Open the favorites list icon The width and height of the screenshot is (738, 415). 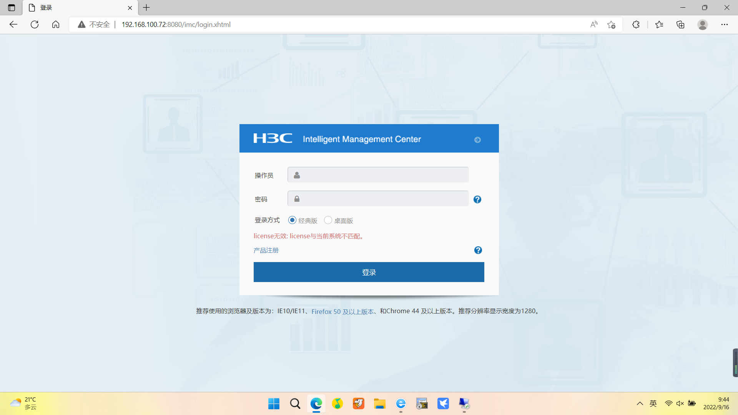[659, 25]
